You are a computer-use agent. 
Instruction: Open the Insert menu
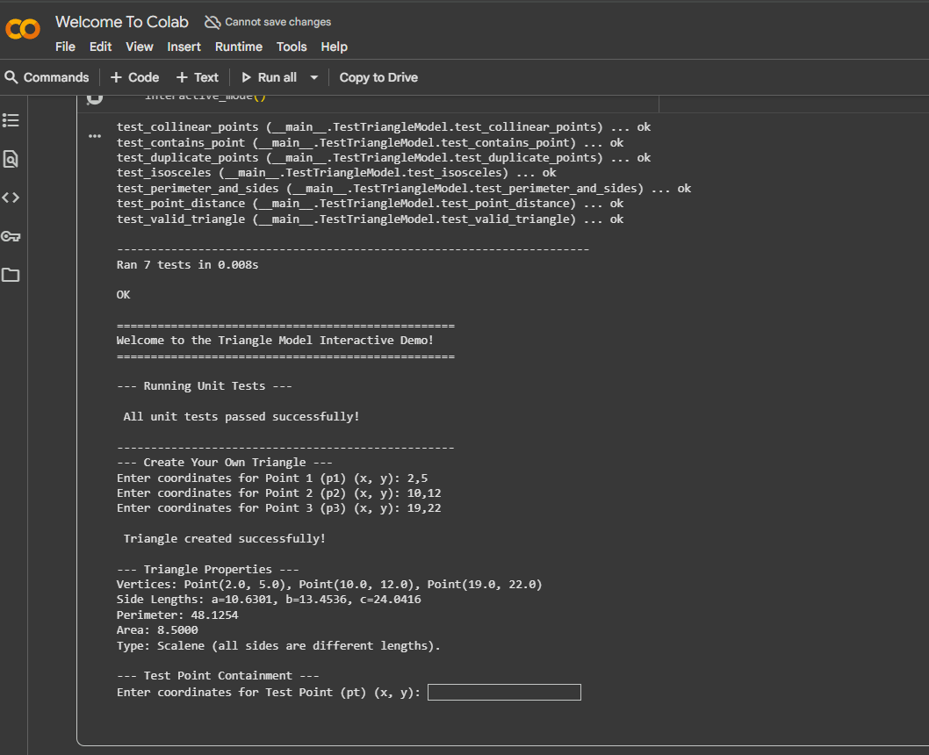point(184,47)
